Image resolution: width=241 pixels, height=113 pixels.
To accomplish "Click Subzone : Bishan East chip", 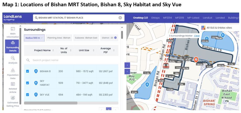I will [x=86, y=38].
